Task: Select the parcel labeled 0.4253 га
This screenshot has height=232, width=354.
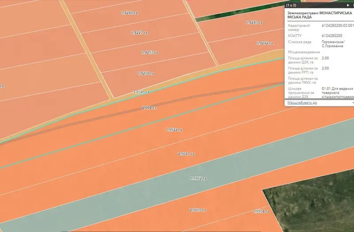Action: [x=150, y=52]
